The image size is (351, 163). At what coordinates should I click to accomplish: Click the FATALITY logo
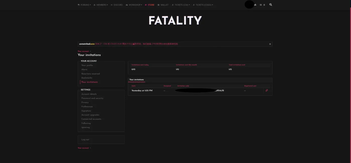[x=175, y=20]
